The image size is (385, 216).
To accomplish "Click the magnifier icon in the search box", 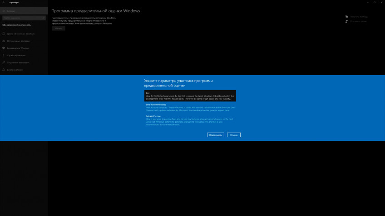I will click(44, 18).
